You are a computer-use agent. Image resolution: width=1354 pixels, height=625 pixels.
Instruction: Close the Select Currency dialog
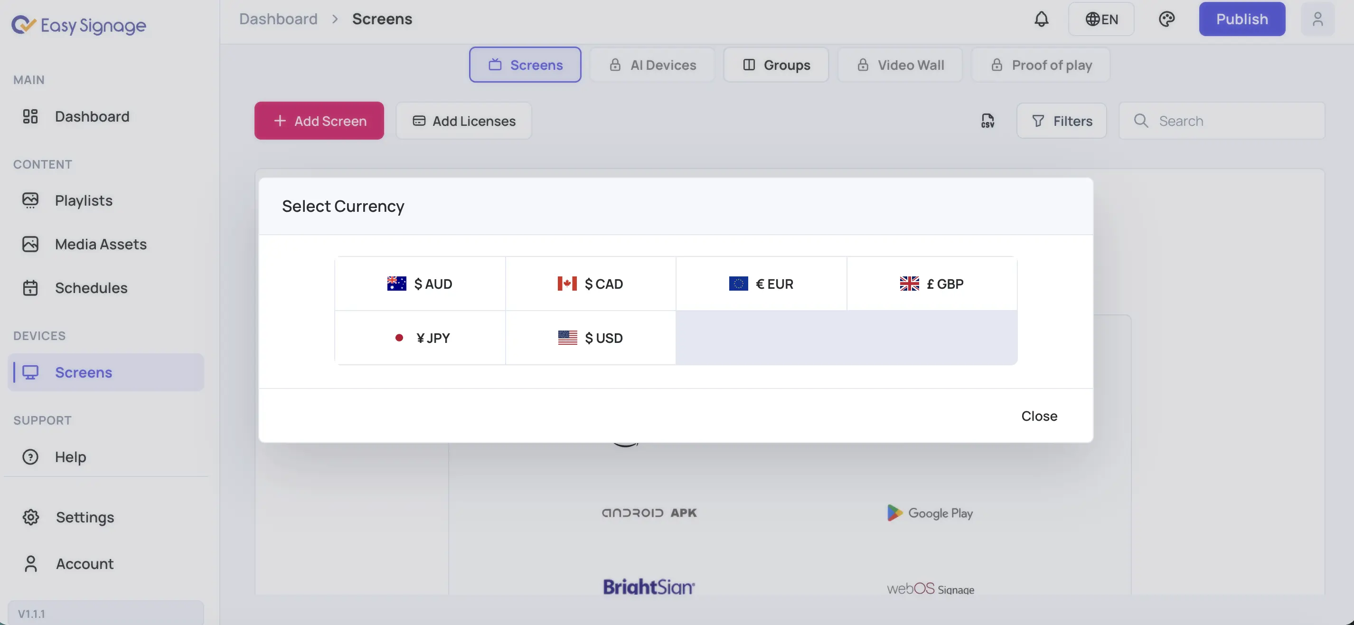click(1039, 416)
